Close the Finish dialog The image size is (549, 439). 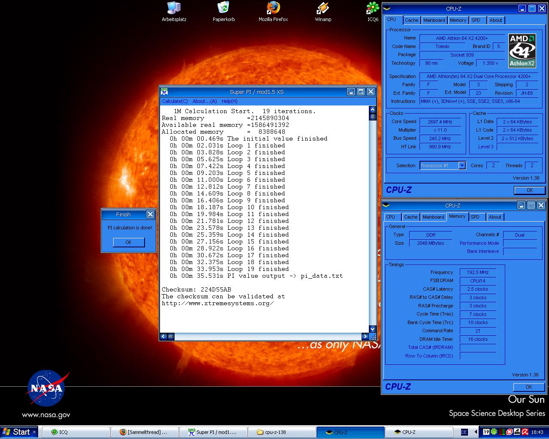coord(150,214)
